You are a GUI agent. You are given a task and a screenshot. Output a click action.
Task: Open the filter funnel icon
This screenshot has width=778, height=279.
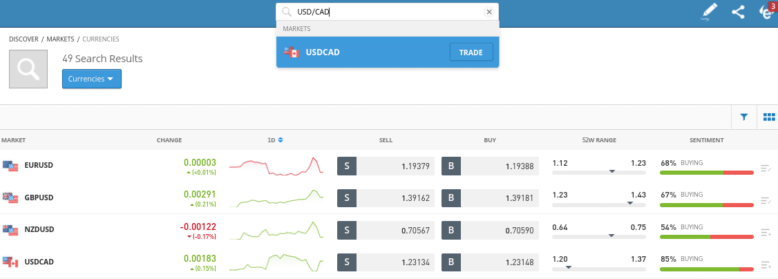click(743, 117)
